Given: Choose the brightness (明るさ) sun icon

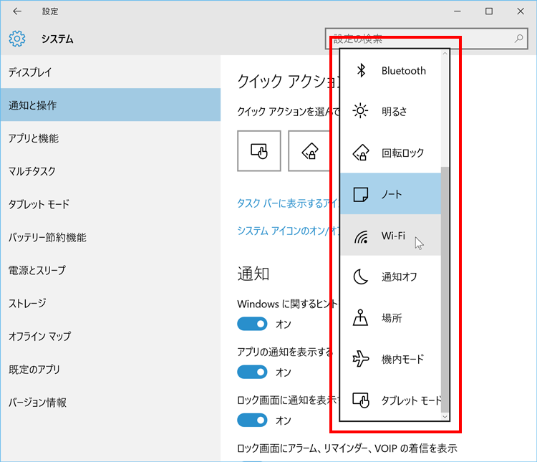Looking at the screenshot, I should [x=362, y=111].
